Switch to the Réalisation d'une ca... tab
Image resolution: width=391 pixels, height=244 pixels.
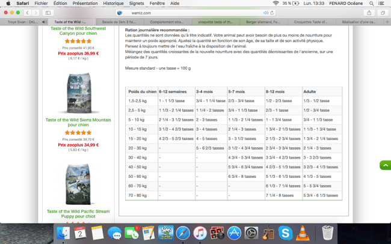click(x=359, y=22)
